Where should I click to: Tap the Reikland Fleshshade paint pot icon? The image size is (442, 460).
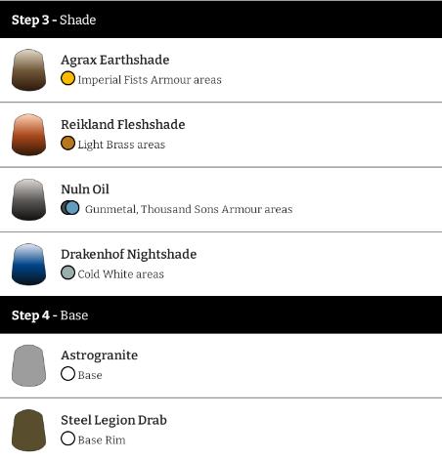pos(28,135)
